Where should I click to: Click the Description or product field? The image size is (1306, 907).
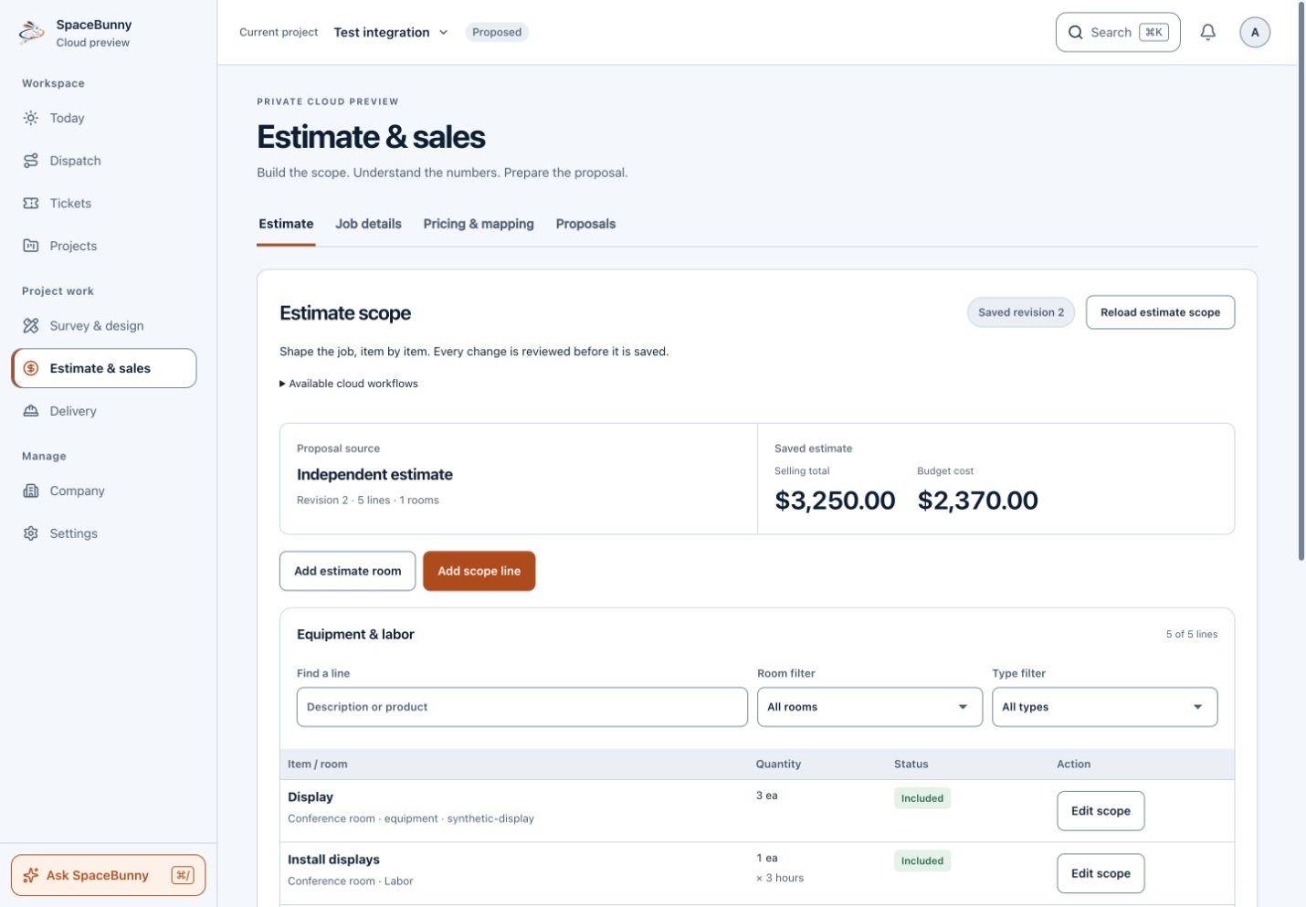tap(522, 707)
